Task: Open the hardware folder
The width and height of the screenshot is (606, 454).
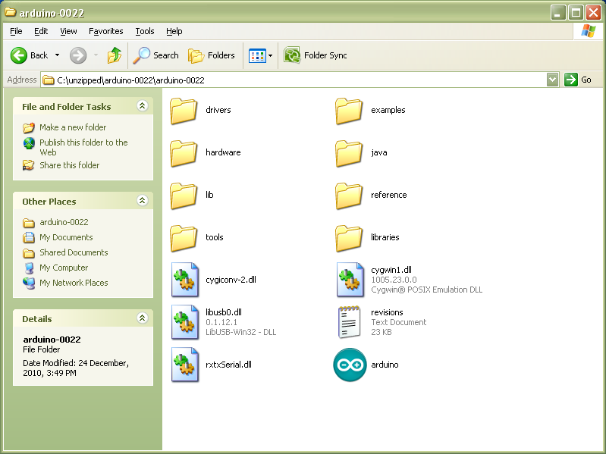Action: click(x=184, y=152)
